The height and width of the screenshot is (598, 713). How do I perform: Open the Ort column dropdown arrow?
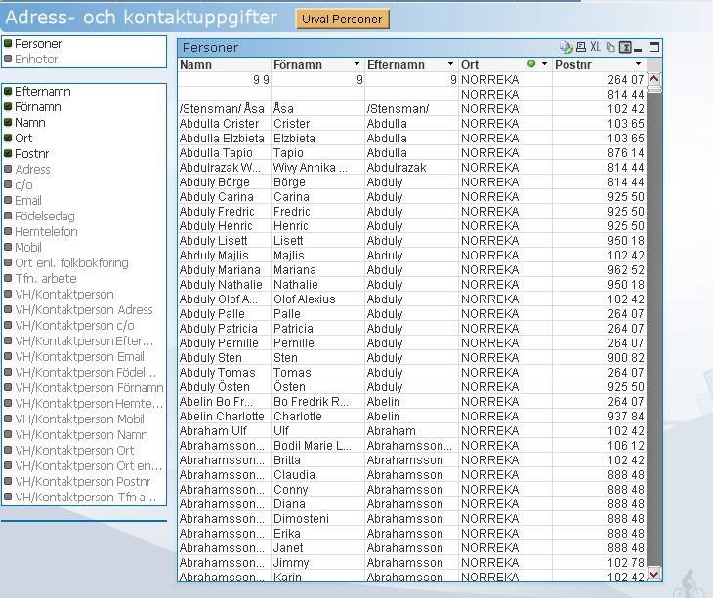[544, 64]
